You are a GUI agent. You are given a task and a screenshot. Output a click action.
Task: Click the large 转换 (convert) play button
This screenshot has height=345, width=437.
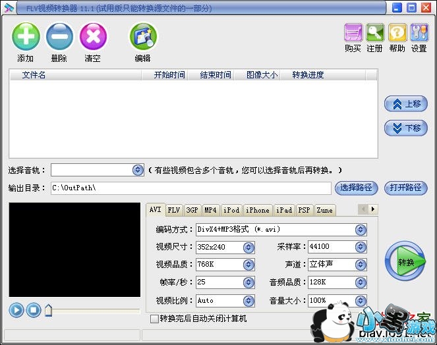[x=405, y=261]
